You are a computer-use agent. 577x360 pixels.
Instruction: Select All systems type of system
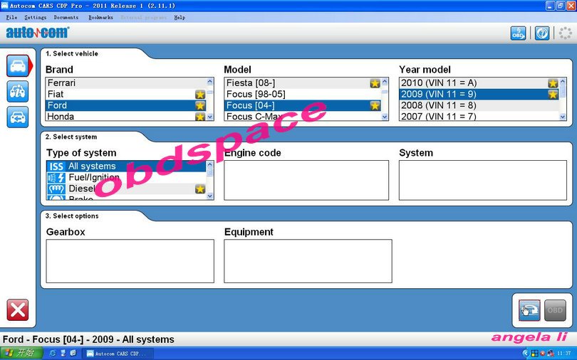126,166
